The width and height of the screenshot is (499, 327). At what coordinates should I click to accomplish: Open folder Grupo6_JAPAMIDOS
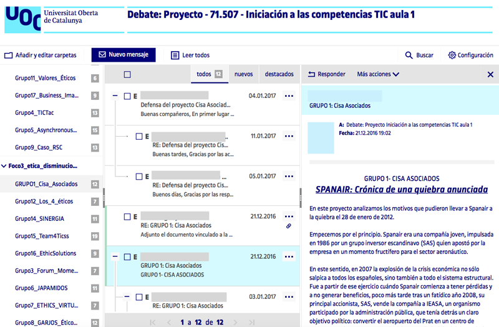41,288
